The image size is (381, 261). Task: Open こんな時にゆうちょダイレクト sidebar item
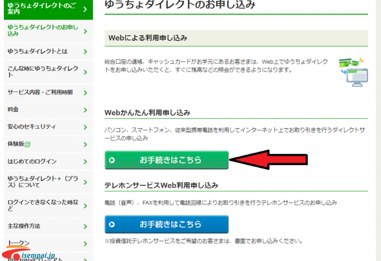pyautogui.click(x=49, y=72)
